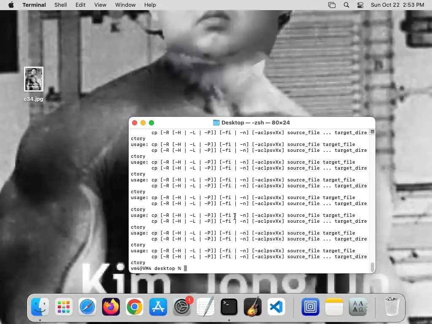
Task: Open Notes from the Dock
Action: tap(334, 307)
